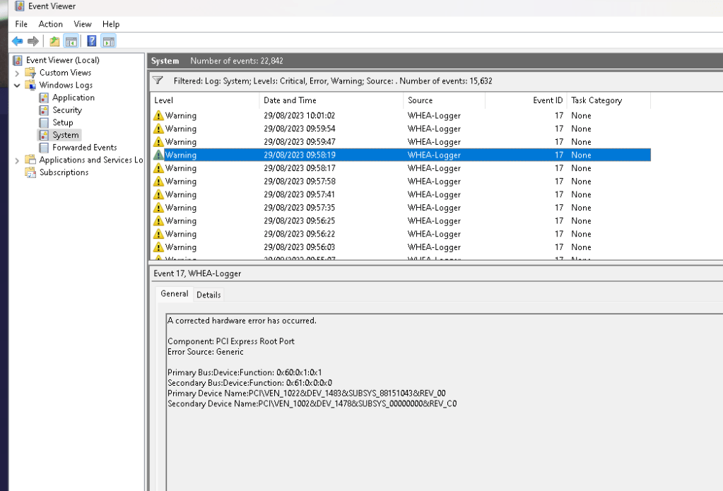Select the event dated 29/08/2023 09:57:58
This screenshot has height=491, width=723.
[401, 182]
